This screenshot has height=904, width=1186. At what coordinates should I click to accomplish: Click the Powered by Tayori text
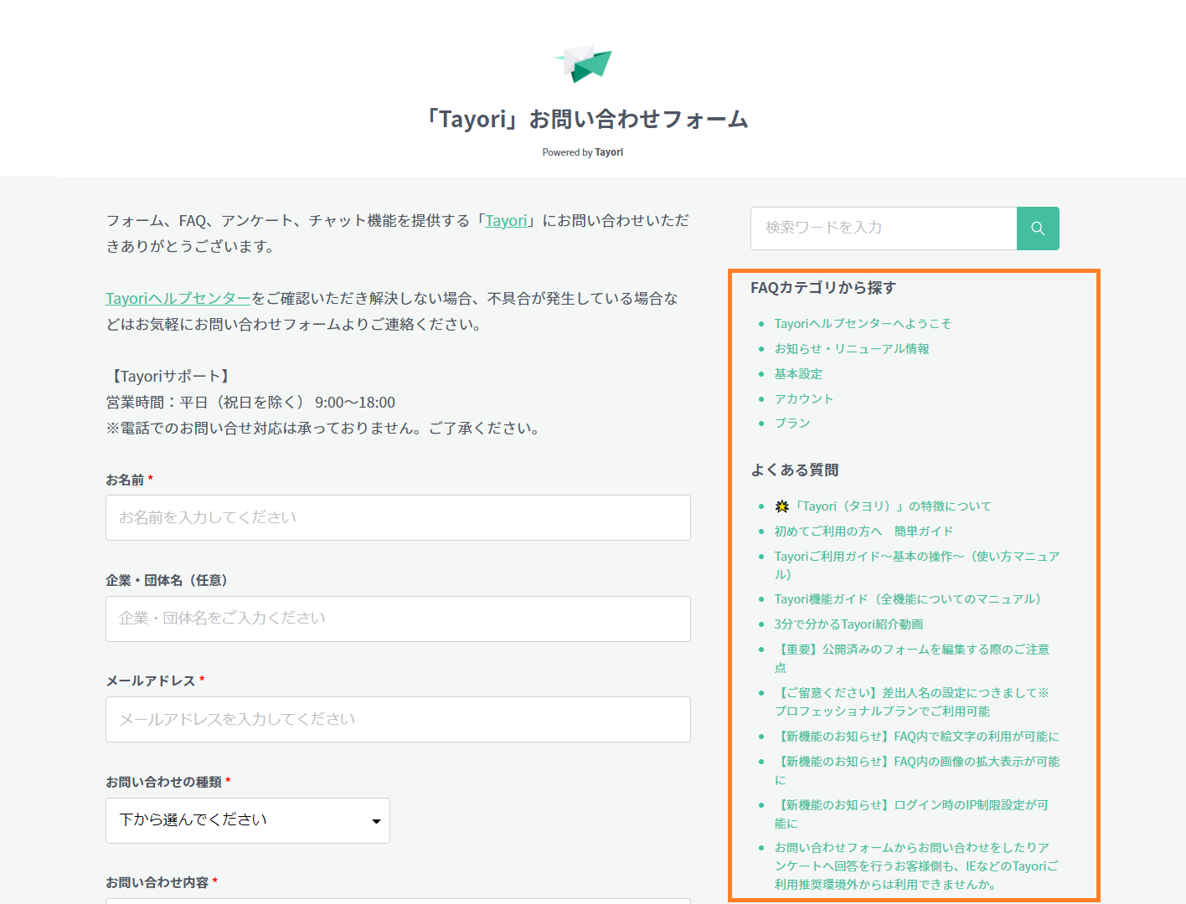[583, 152]
